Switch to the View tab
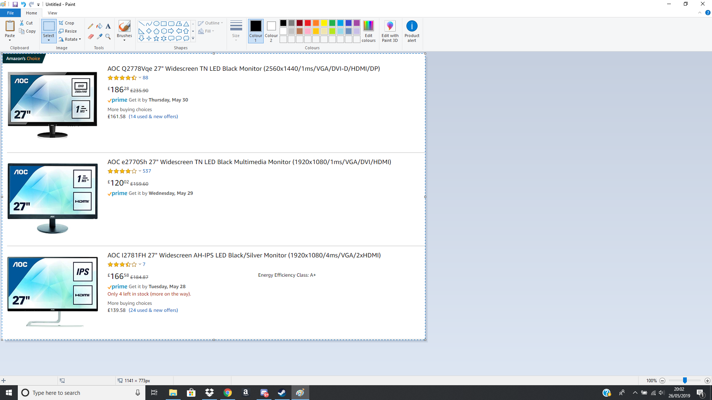The height and width of the screenshot is (400, 712). tap(52, 13)
